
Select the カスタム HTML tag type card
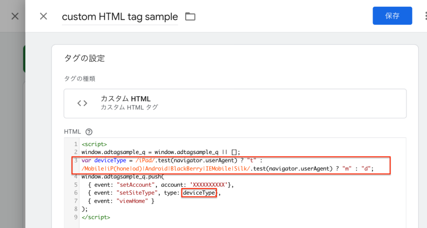click(x=235, y=103)
